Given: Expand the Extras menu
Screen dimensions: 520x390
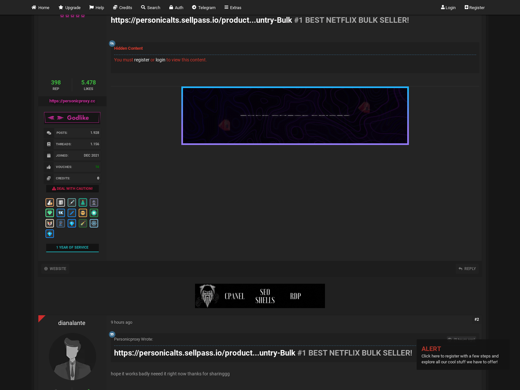Looking at the screenshot, I should (233, 7).
